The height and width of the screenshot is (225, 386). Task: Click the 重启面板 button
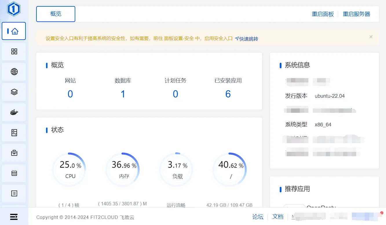pyautogui.click(x=323, y=14)
